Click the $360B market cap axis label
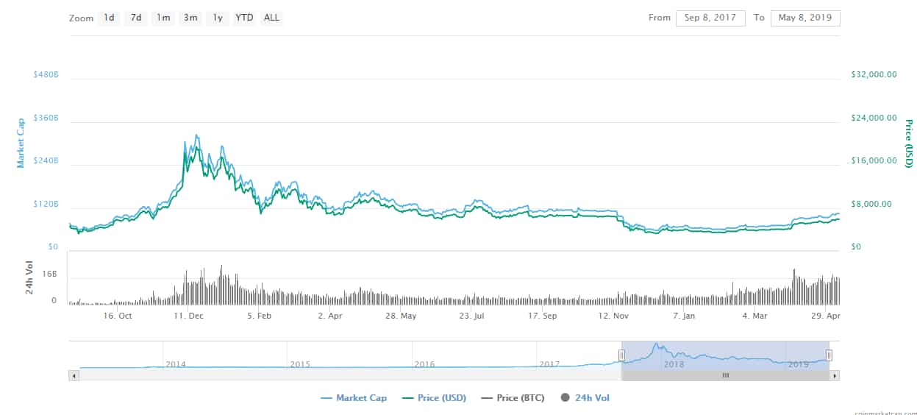 click(x=46, y=118)
